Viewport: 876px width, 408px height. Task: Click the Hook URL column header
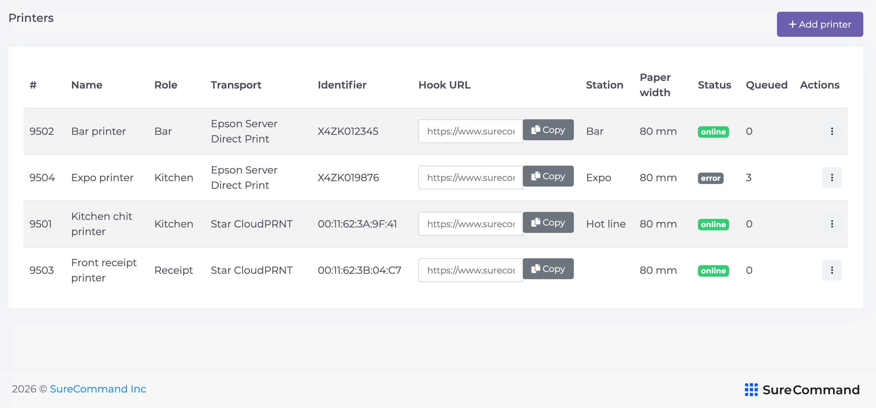(444, 85)
